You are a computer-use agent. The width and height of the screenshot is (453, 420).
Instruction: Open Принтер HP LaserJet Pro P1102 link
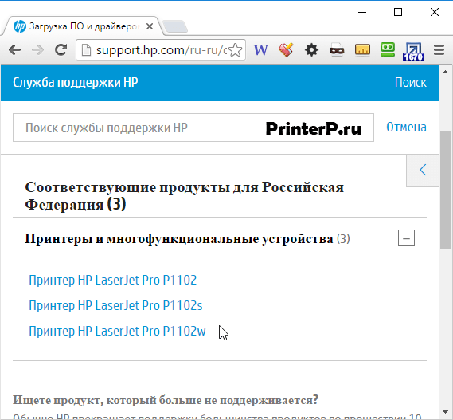click(113, 280)
